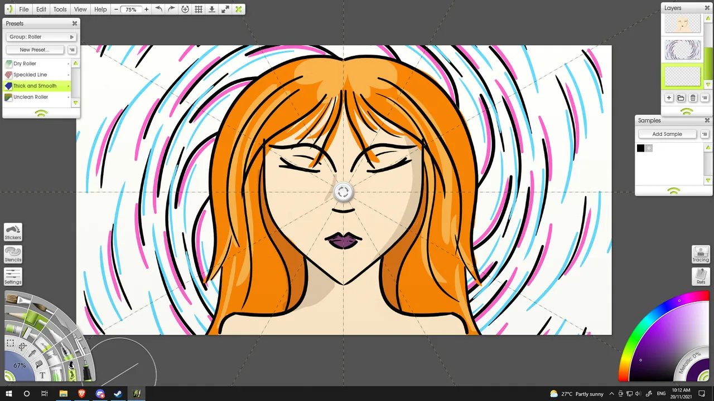Click the 67% tool size indicator
The image size is (714, 401).
pyautogui.click(x=20, y=366)
